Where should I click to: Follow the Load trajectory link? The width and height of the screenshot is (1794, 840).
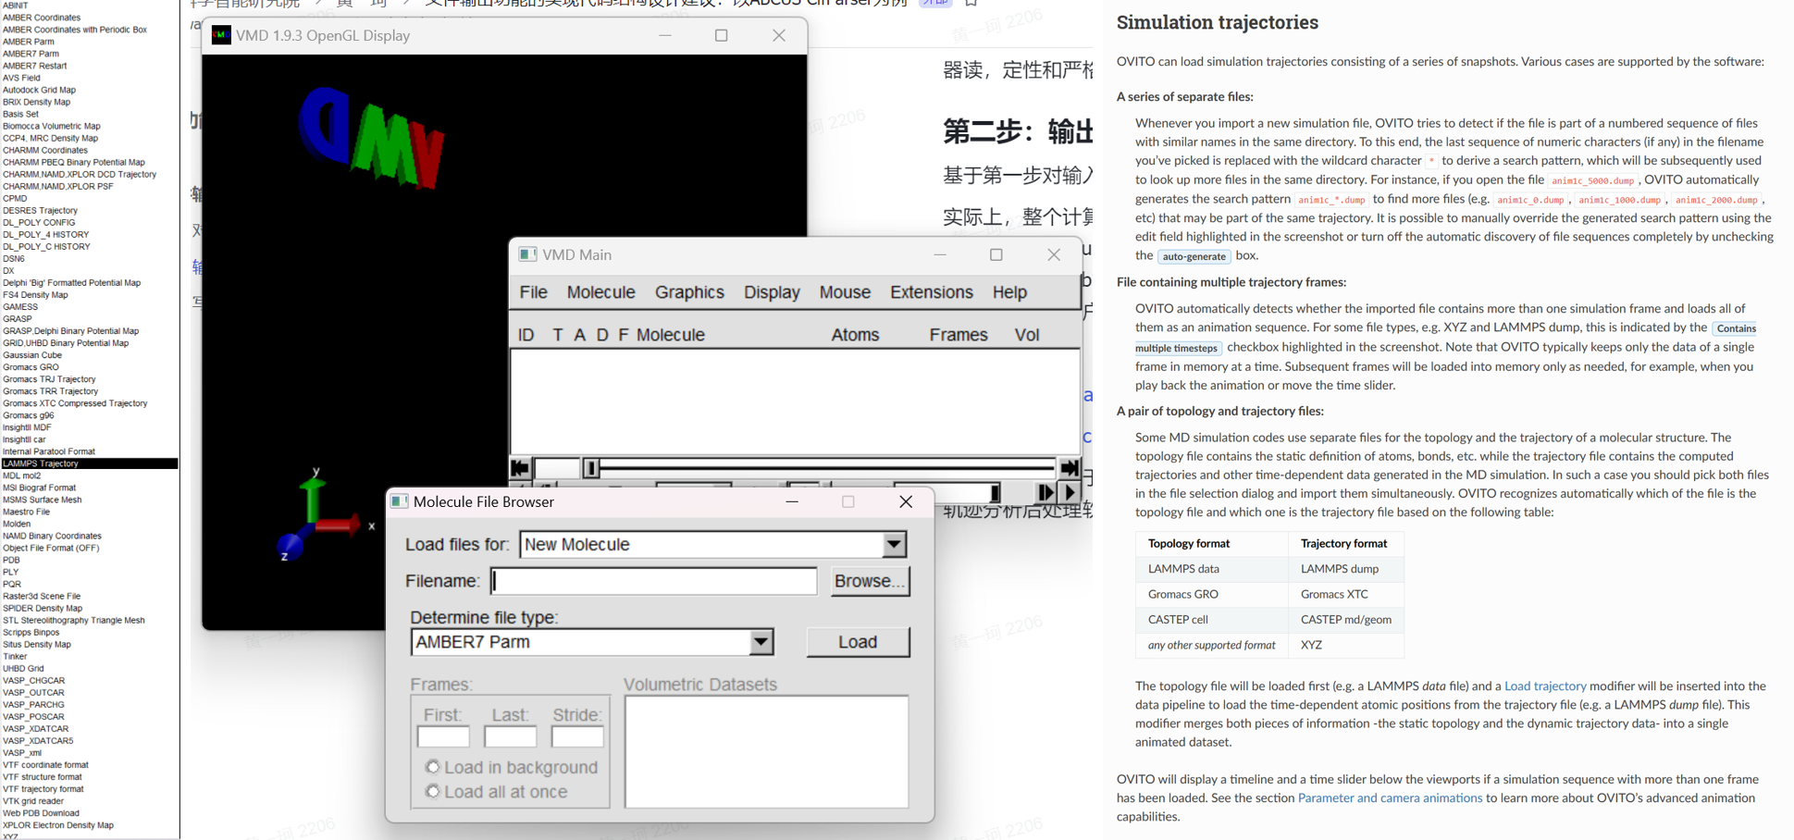coord(1544,686)
